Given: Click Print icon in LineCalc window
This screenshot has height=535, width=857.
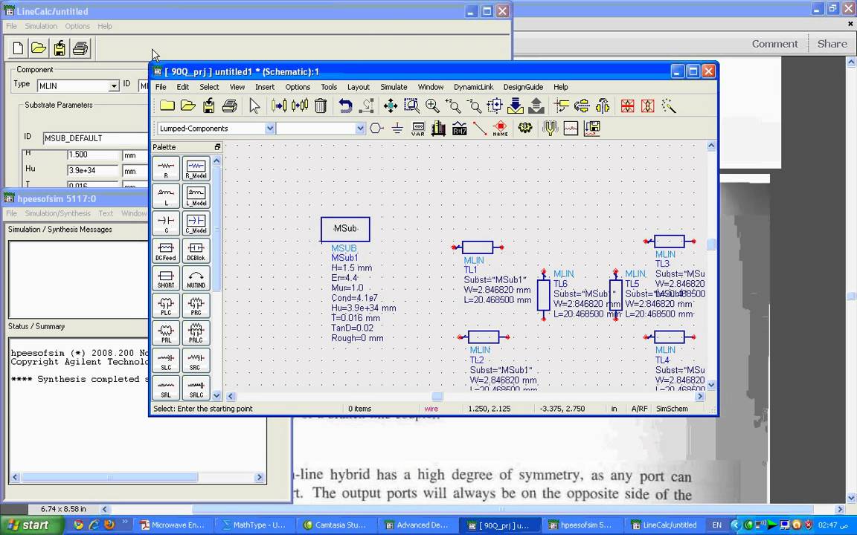Looking at the screenshot, I should [80, 48].
